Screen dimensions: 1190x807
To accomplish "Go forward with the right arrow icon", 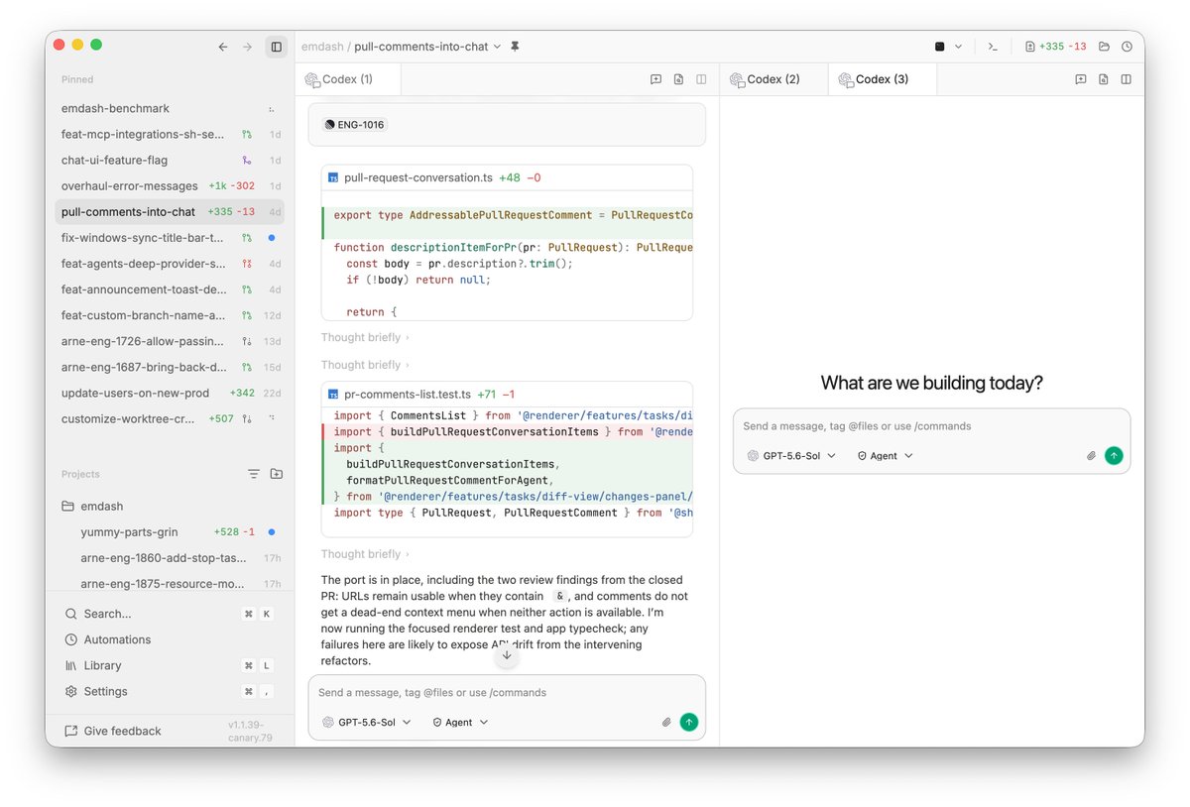I will 248,47.
